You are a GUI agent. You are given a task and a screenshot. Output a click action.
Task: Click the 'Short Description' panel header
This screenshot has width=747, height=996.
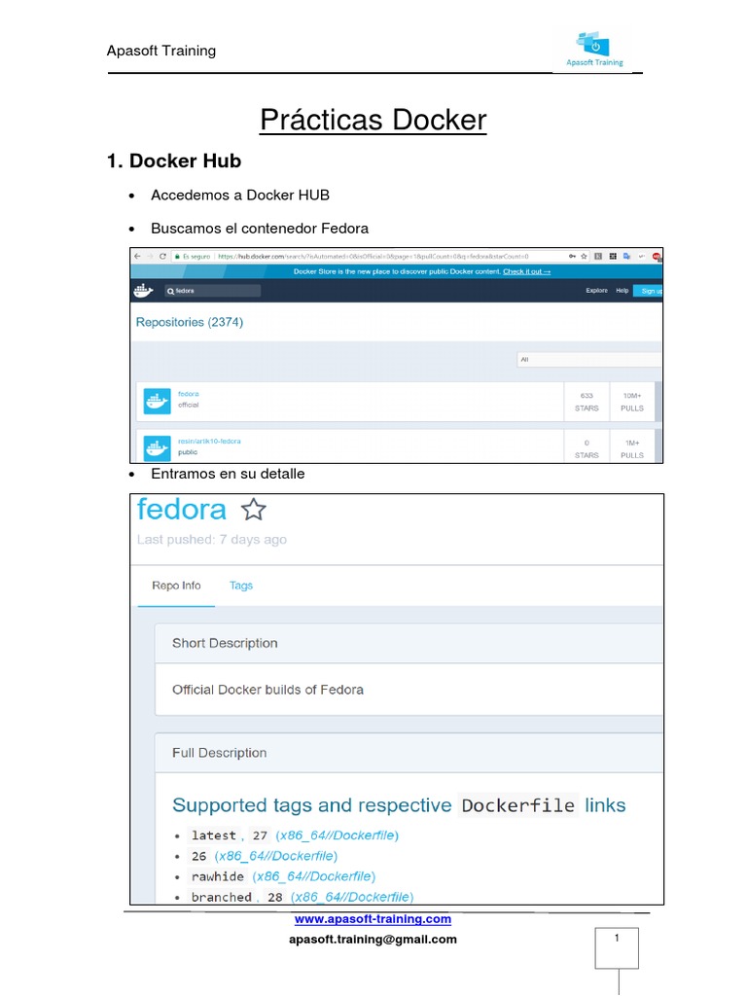pos(409,643)
